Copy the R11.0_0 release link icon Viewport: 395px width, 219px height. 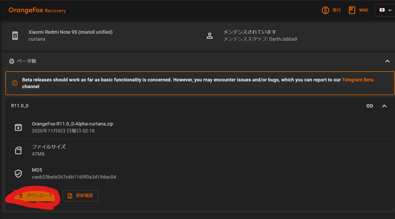point(370,106)
